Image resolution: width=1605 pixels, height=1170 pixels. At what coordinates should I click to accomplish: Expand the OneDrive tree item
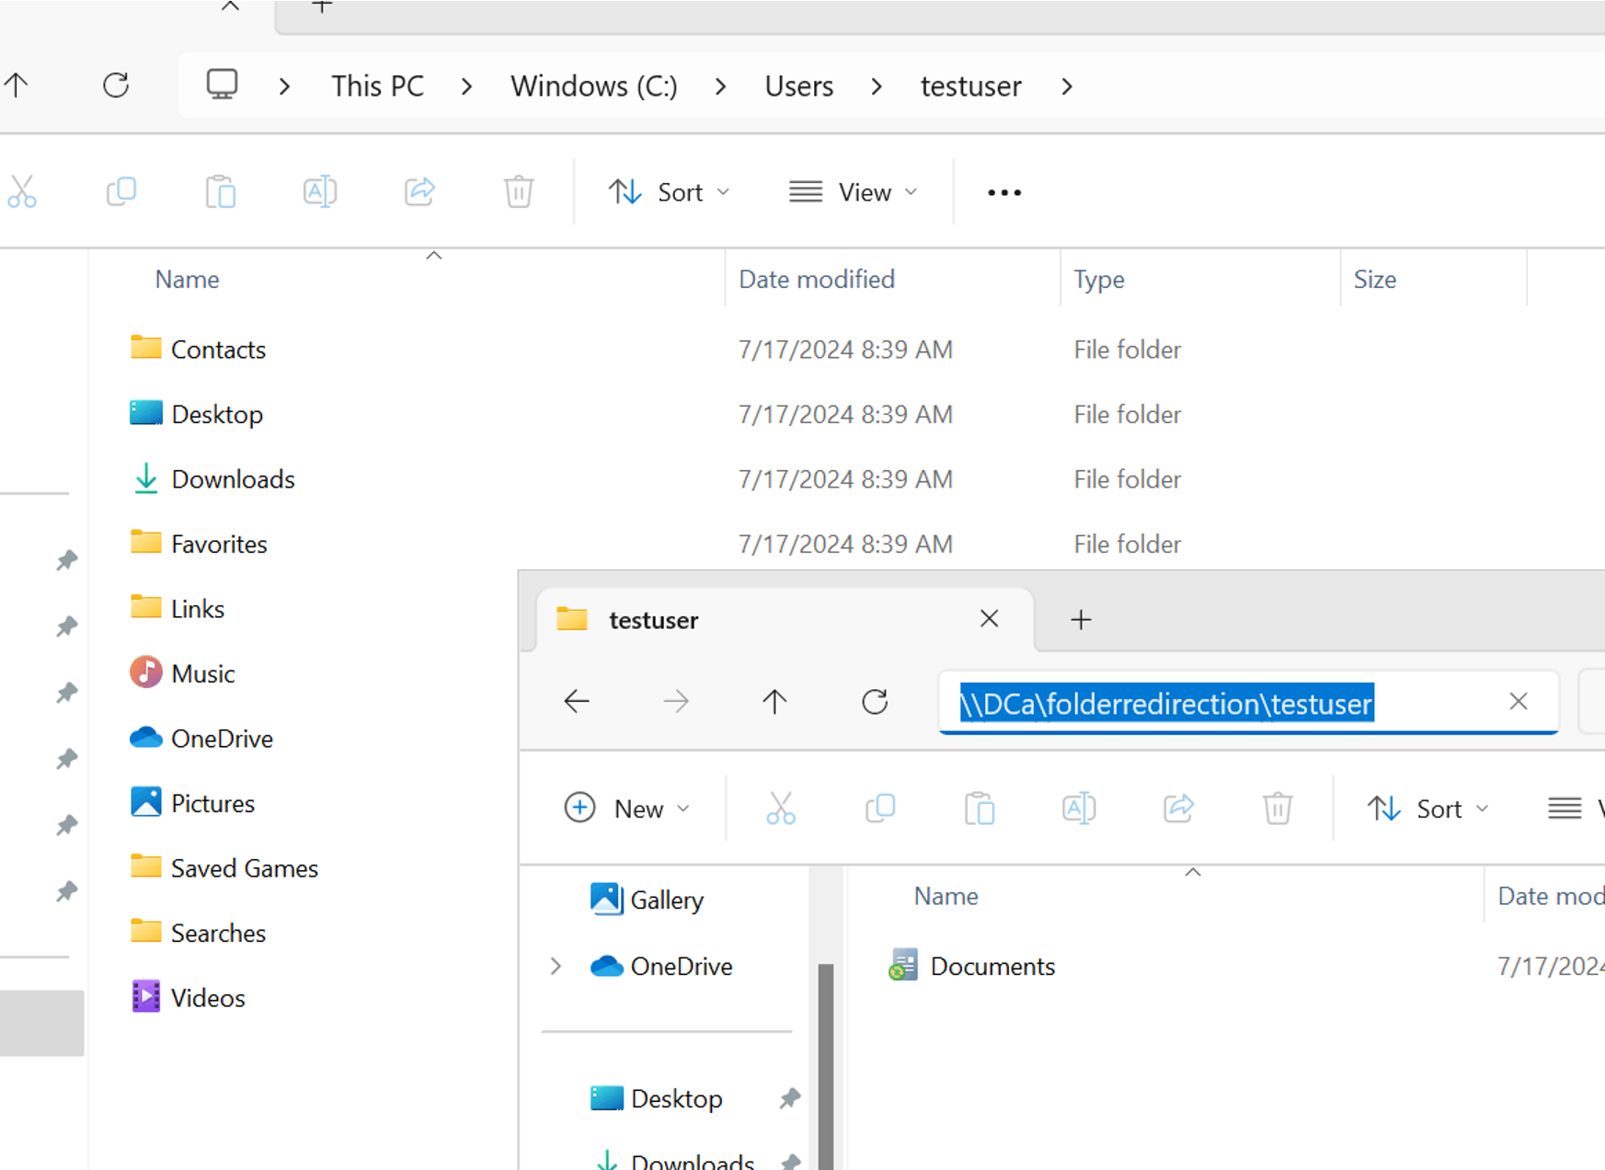point(555,966)
